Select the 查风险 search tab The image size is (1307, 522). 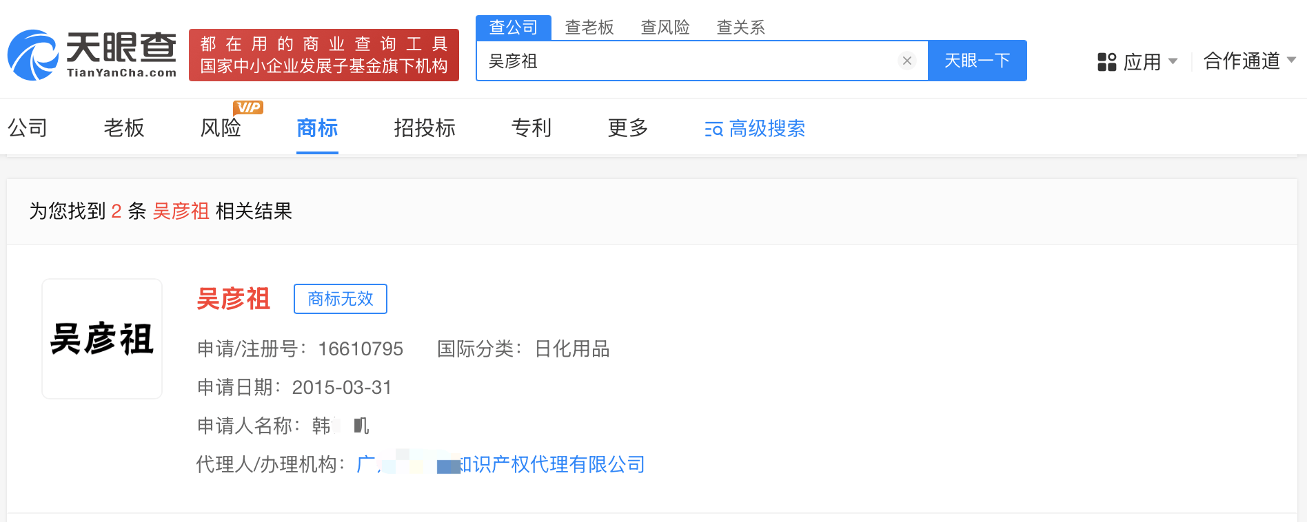[665, 28]
